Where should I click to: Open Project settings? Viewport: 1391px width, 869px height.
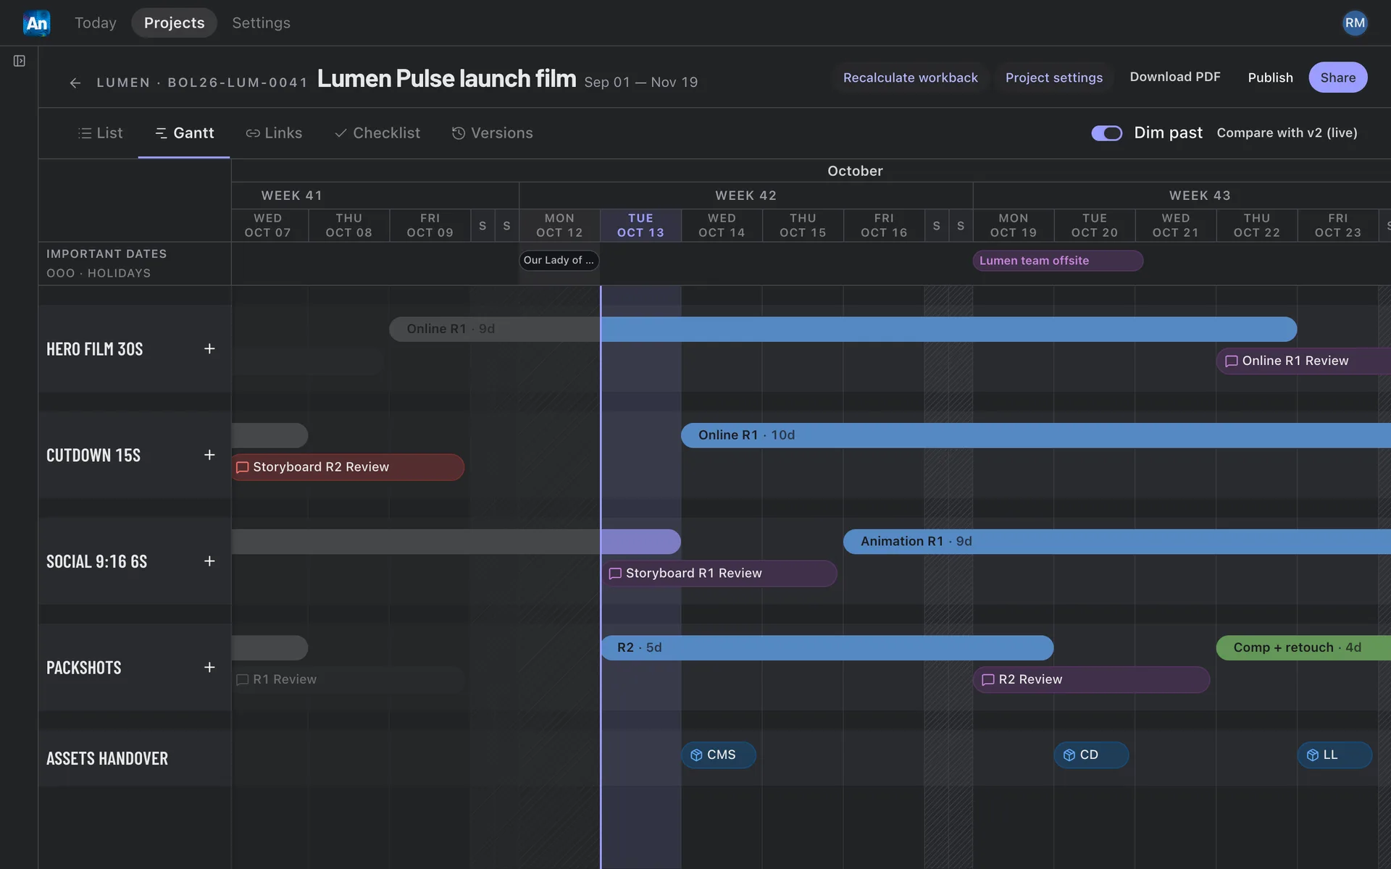coord(1053,77)
